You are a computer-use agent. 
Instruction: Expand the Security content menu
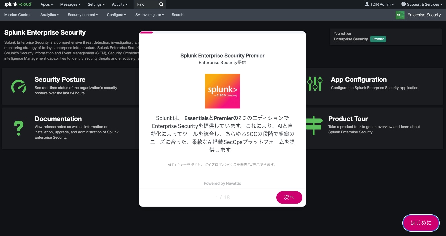point(83,15)
